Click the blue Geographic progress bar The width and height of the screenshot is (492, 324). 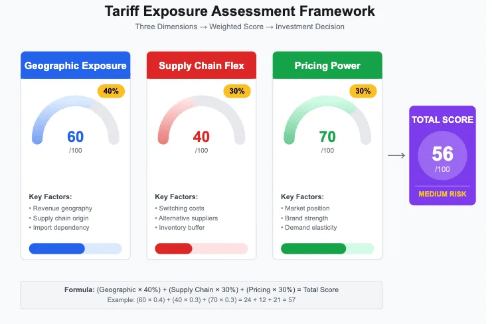pyautogui.click(x=75, y=248)
